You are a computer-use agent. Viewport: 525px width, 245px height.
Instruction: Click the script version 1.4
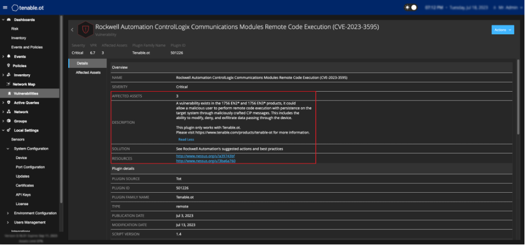pyautogui.click(x=179, y=234)
